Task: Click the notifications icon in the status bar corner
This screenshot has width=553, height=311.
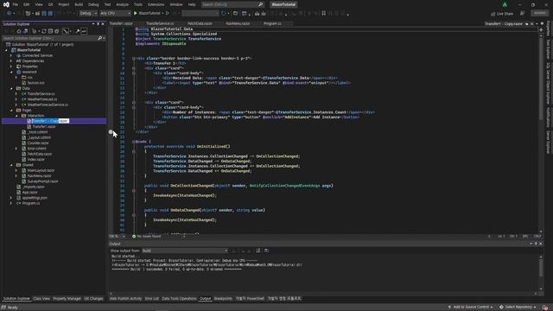Action: tap(545, 308)
